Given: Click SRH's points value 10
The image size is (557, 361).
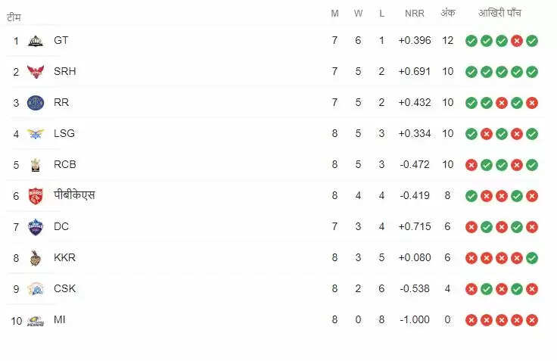Looking at the screenshot, I should (447, 71).
